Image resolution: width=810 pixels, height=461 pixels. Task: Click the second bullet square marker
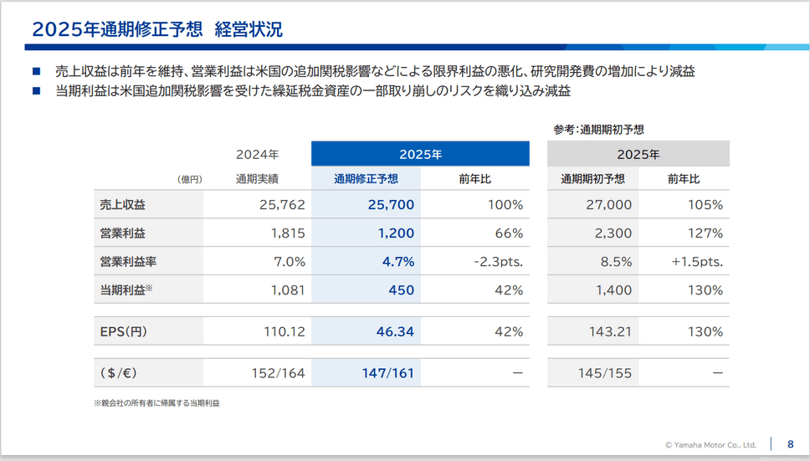(x=36, y=91)
